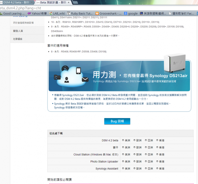Click the DSM 4.2 beta row label
The width and height of the screenshot is (198, 184).
pyautogui.click(x=110, y=140)
